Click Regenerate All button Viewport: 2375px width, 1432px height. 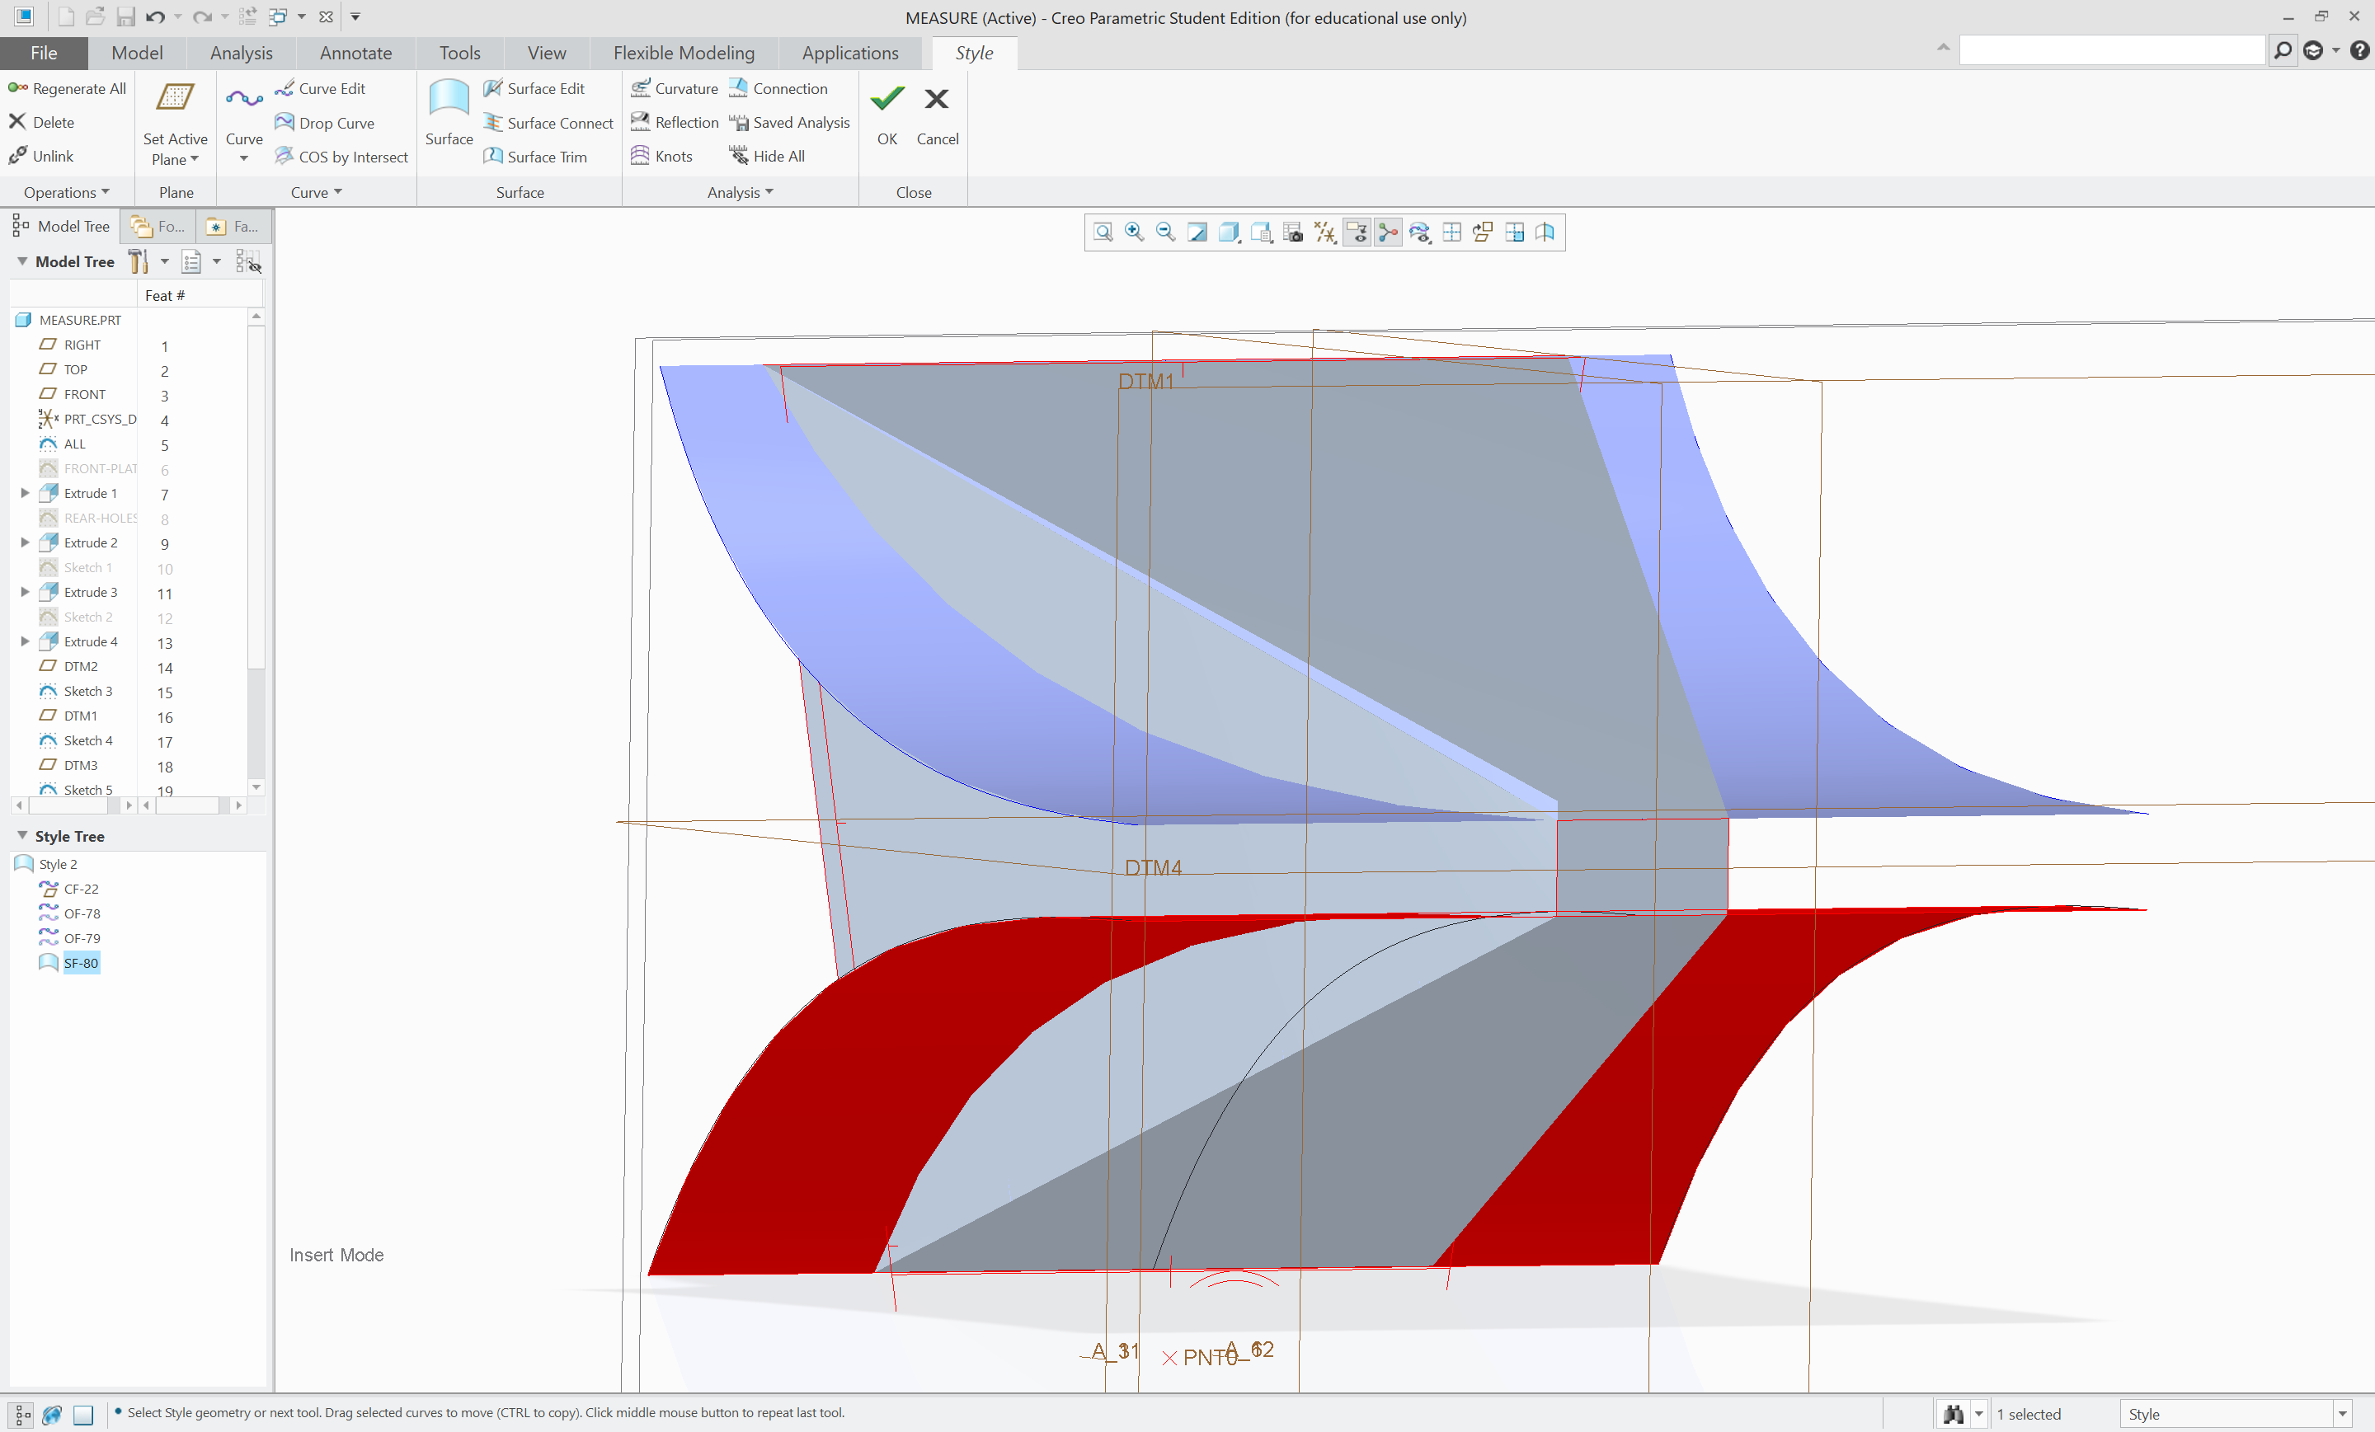[68, 89]
